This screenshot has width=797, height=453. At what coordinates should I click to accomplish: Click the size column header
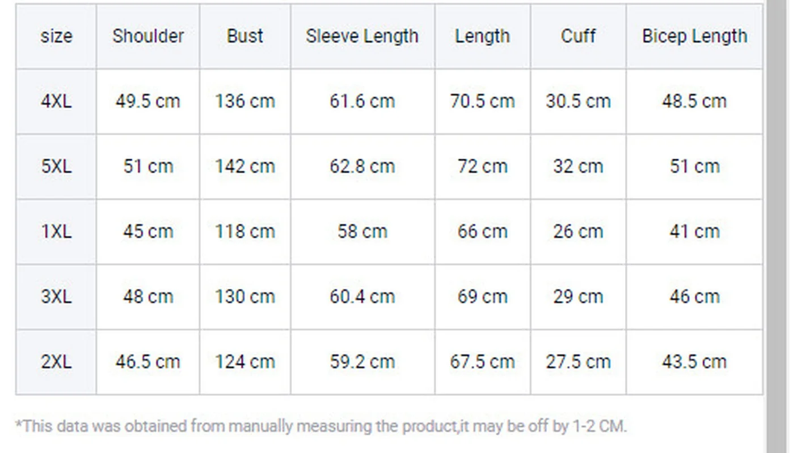[56, 36]
